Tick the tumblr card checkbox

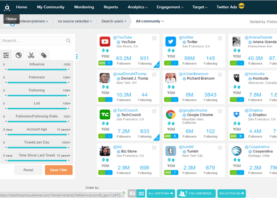[220, 147]
